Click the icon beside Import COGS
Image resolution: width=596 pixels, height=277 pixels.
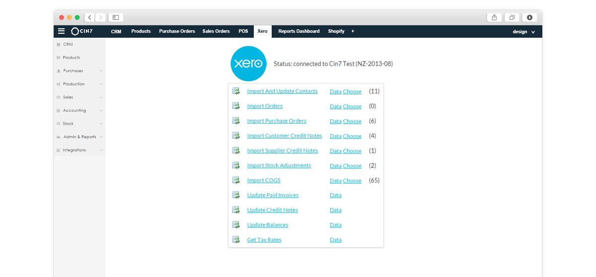pyautogui.click(x=236, y=180)
